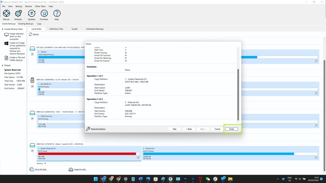
Task: Refresh the Local Disks list
Action: (x=36, y=34)
